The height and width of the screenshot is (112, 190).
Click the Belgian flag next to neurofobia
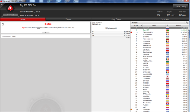167,41
